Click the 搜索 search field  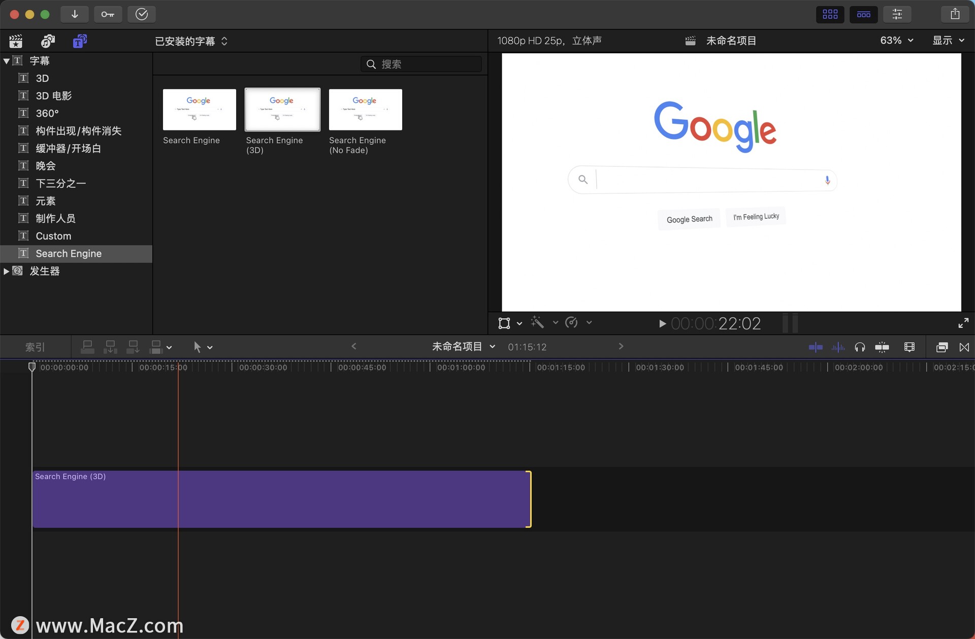click(421, 64)
